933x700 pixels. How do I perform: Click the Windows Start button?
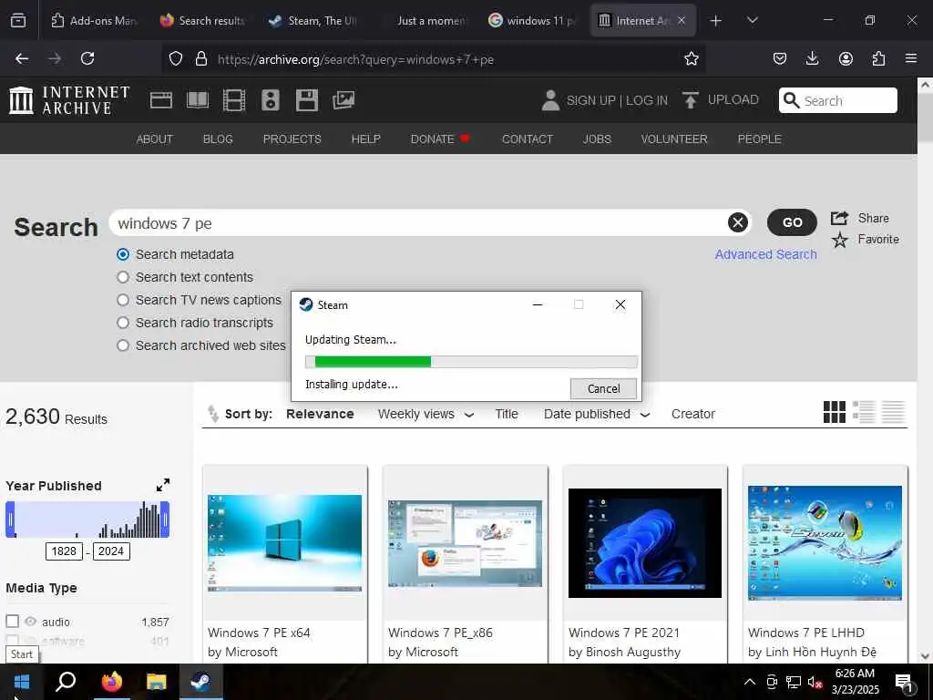pos(22,682)
